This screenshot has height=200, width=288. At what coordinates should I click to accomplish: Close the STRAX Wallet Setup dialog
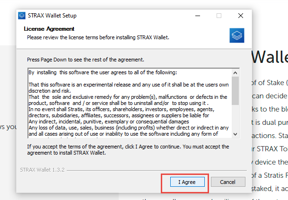coord(241,16)
